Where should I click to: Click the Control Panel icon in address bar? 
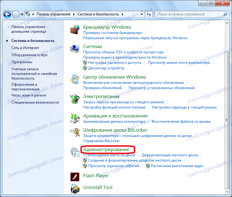pyautogui.click(x=28, y=14)
